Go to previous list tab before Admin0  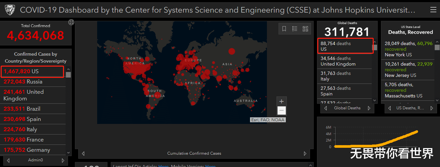(8, 160)
